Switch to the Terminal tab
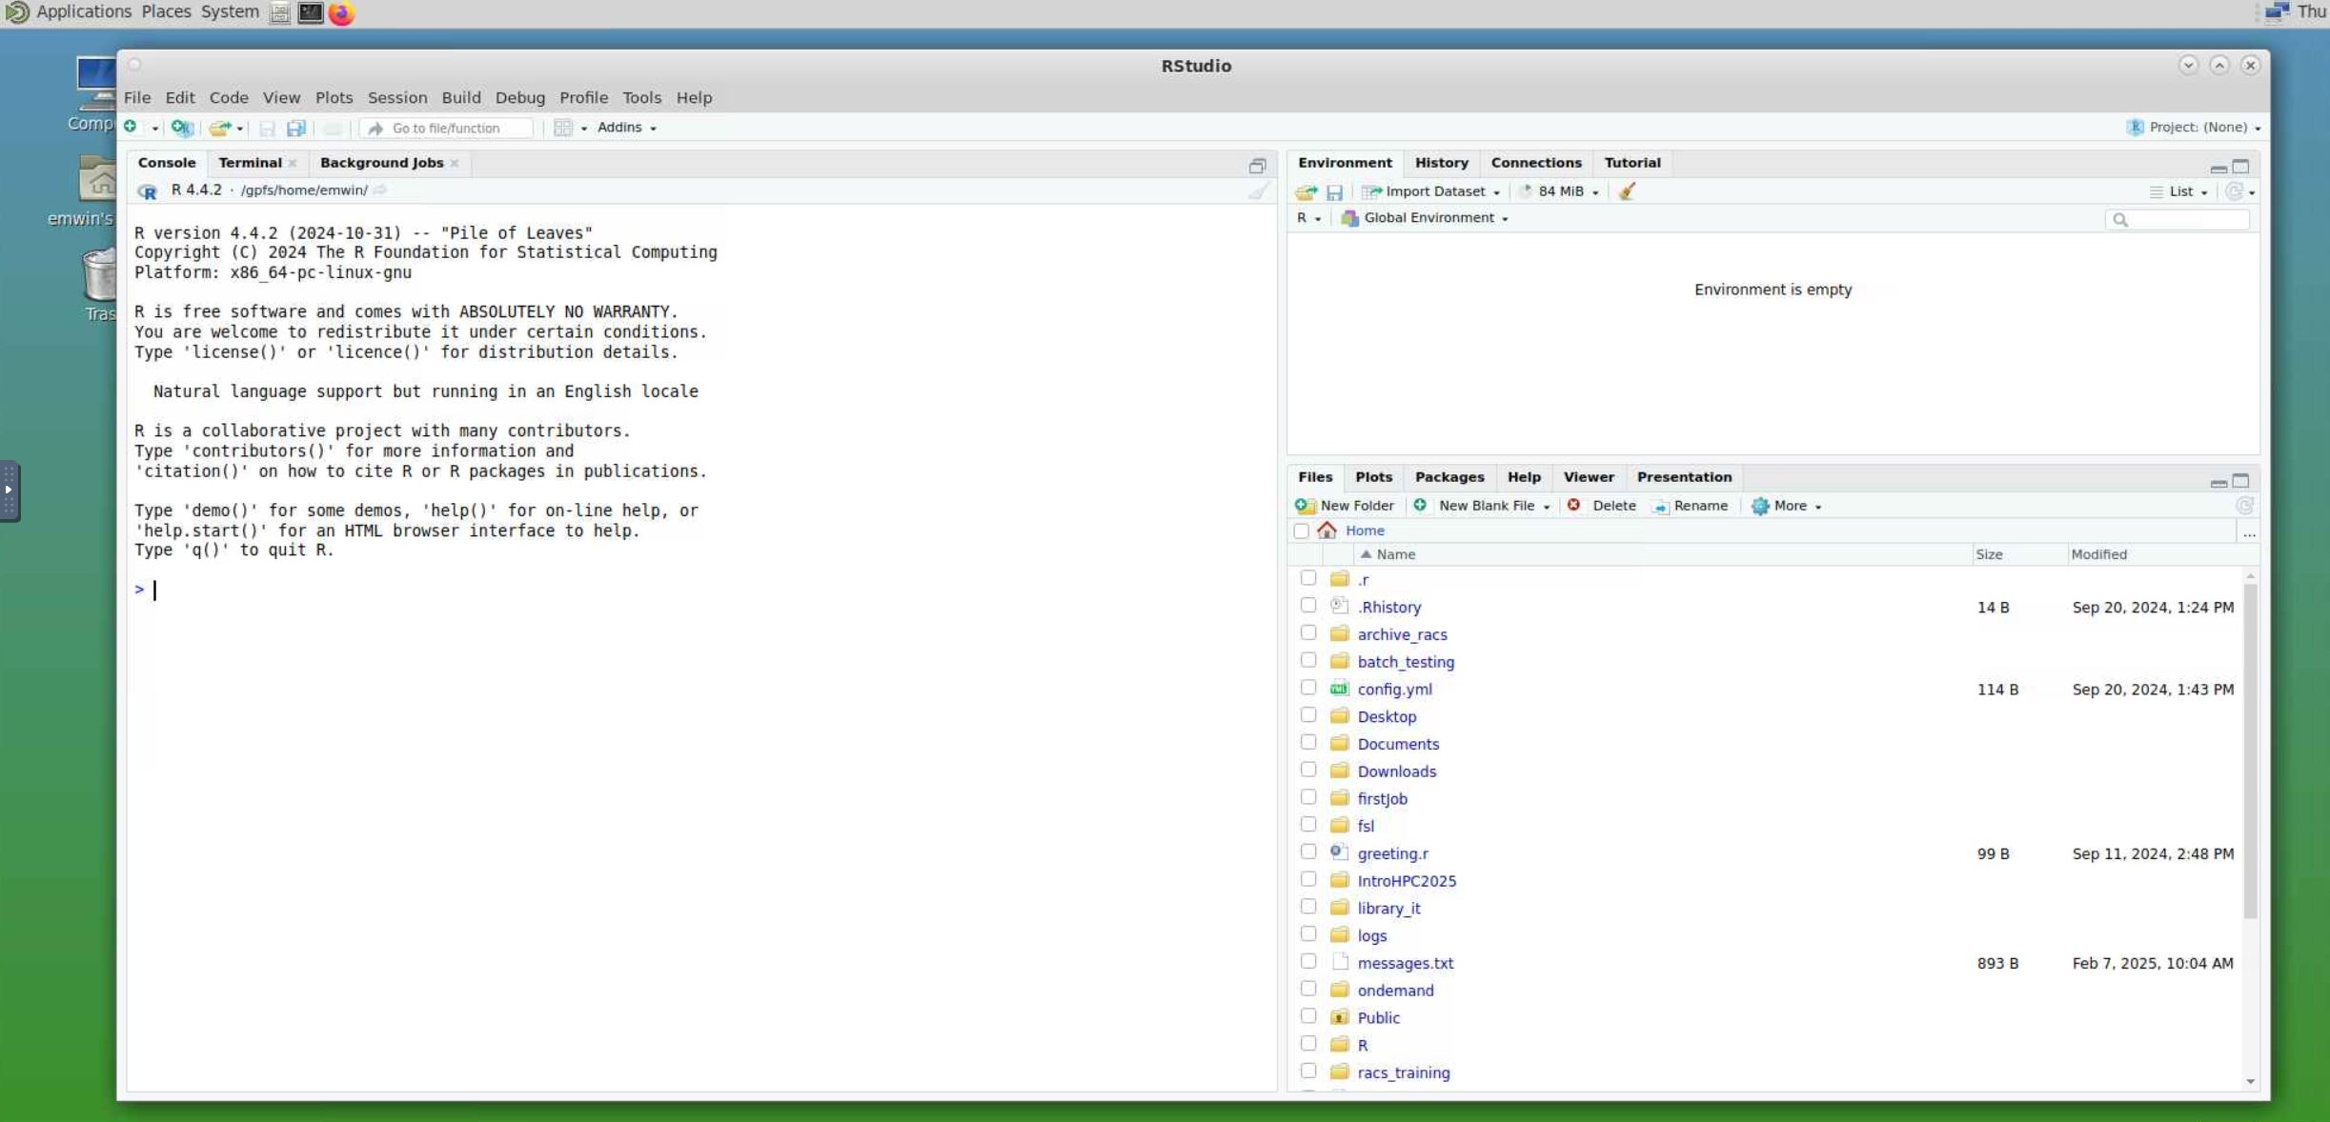Screen dimensions: 2330x1122 (250, 163)
